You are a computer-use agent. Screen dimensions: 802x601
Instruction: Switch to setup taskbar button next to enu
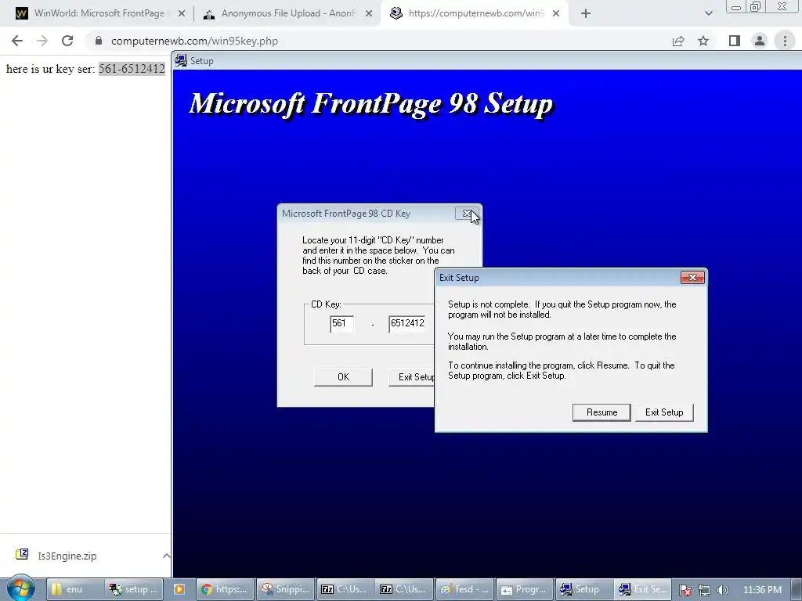(x=134, y=589)
